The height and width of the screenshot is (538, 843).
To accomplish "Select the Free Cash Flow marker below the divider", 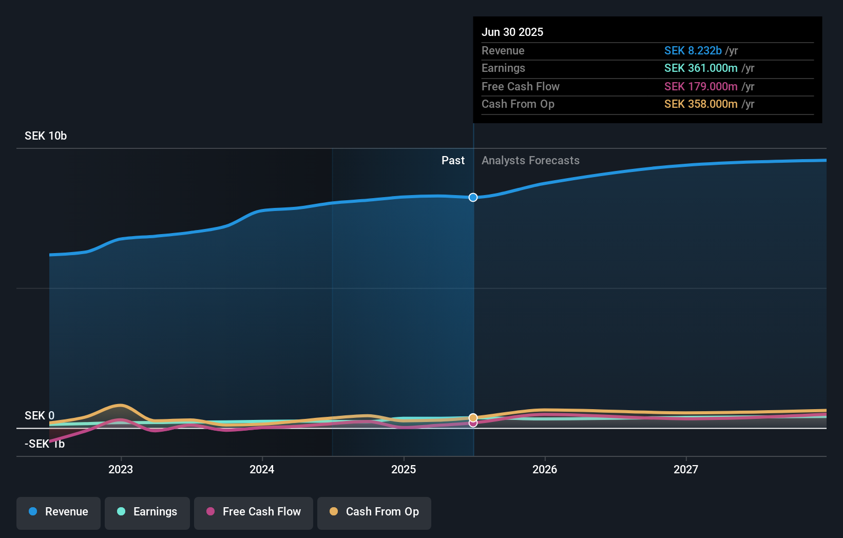I will (x=473, y=423).
